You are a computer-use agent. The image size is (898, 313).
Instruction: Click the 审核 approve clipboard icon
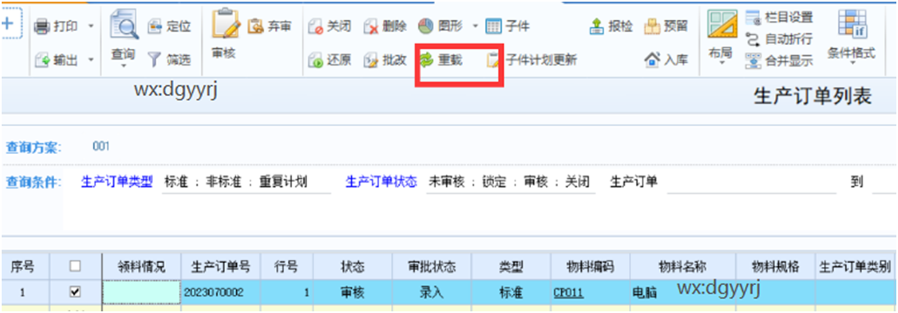pyautogui.click(x=226, y=24)
